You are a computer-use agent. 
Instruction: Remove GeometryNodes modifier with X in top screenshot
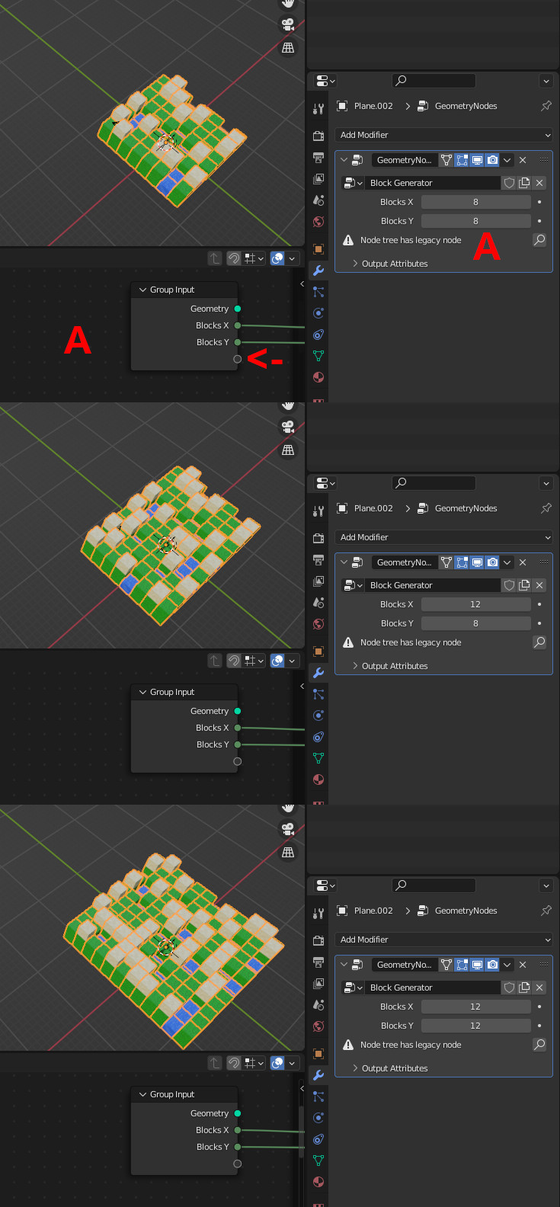[523, 160]
